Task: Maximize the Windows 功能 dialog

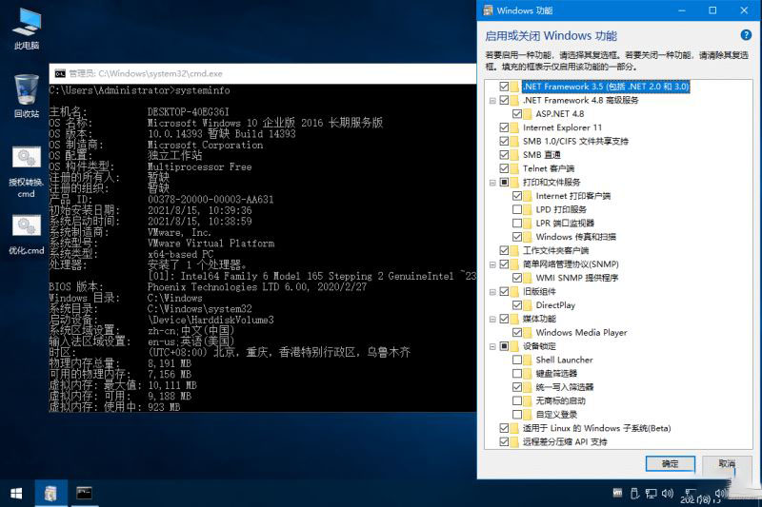Action: pos(712,10)
